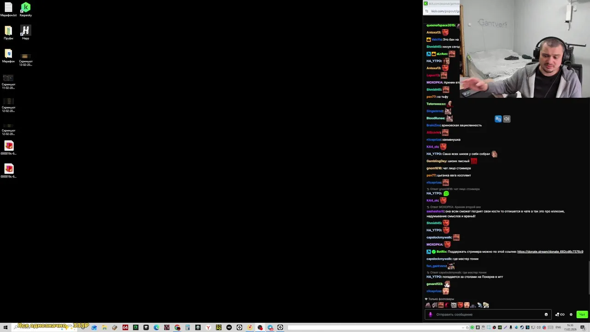Click the NVIDIA system tray icon
590x332 pixels.
point(500,327)
